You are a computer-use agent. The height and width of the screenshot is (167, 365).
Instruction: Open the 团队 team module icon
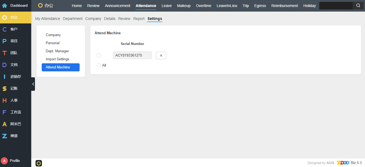point(5,53)
